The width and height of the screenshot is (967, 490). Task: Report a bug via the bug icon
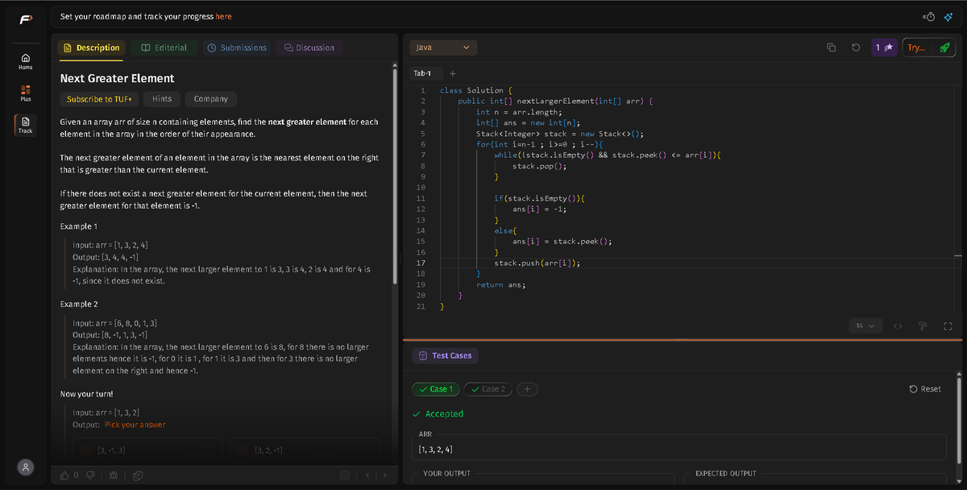112,475
